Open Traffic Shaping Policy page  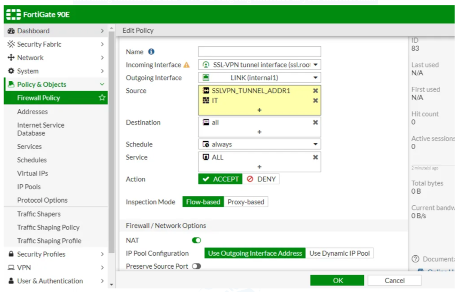pos(48,227)
